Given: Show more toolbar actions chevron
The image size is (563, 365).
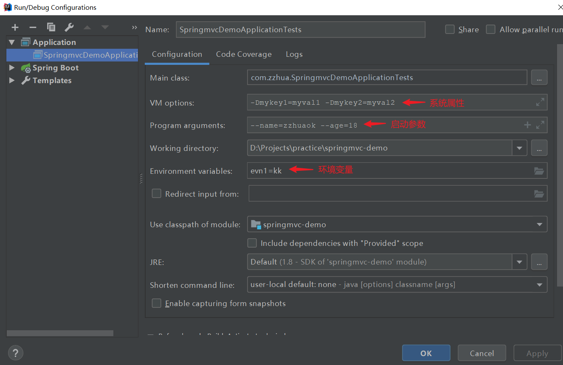Looking at the screenshot, I should [x=135, y=28].
